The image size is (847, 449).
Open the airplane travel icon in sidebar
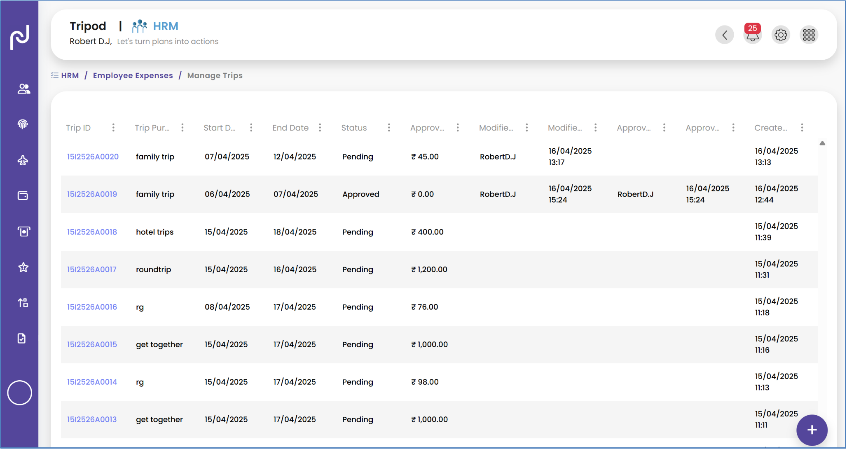click(x=23, y=160)
